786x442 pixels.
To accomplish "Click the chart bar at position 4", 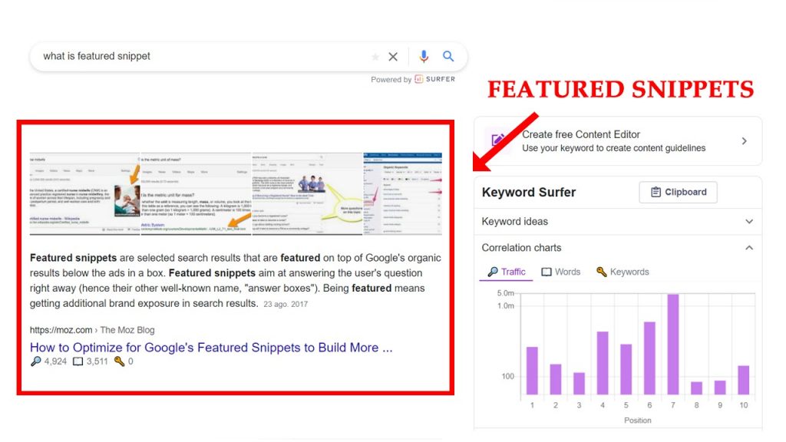I will point(603,363).
